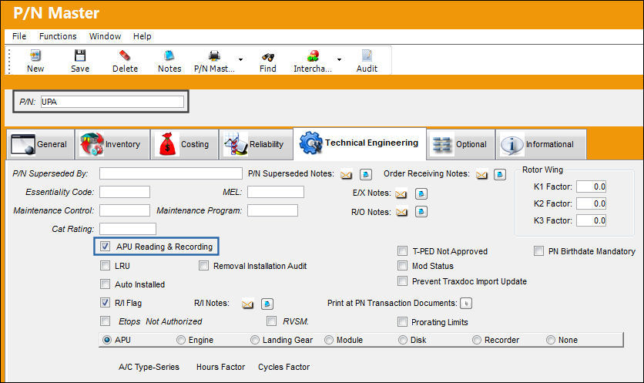Select the Engine radio button

tap(181, 340)
